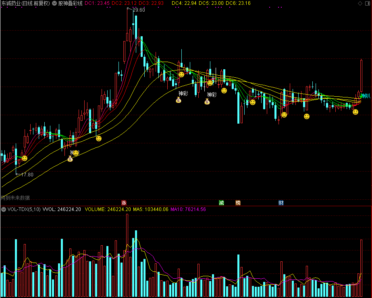Click the DC5: 23.00 value

pos(211,3)
